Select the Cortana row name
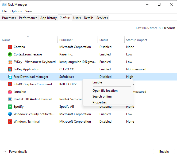The height and width of the screenshot is (157, 177). (19, 47)
